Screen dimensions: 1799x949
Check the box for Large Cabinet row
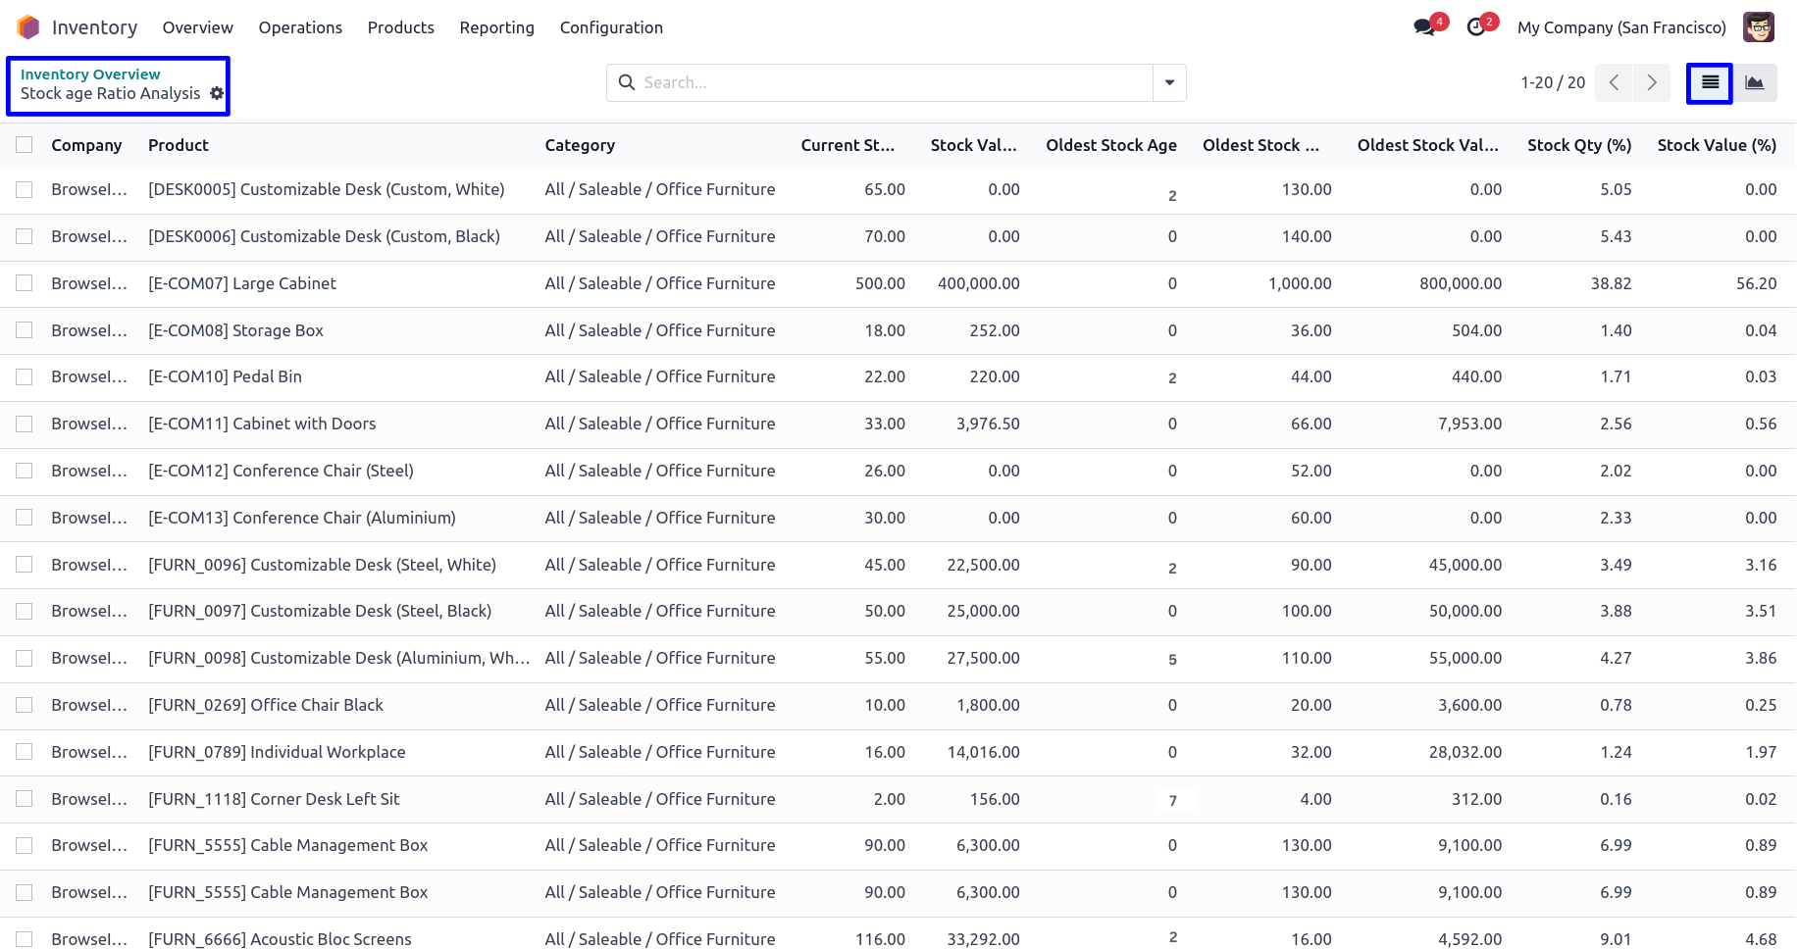(x=25, y=283)
